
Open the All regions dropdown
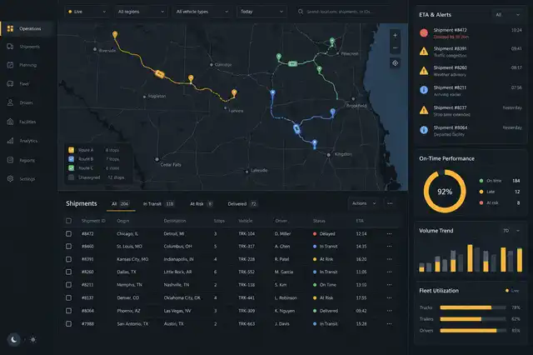141,12
